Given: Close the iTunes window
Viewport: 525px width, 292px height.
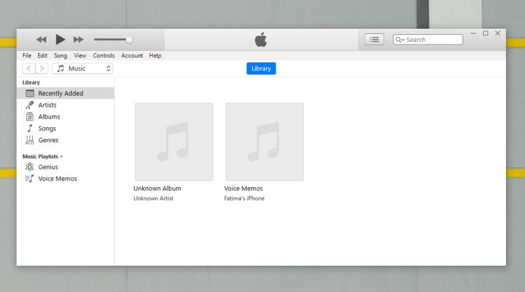Looking at the screenshot, I should (x=497, y=33).
